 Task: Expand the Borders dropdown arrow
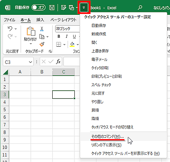point(64,45)
